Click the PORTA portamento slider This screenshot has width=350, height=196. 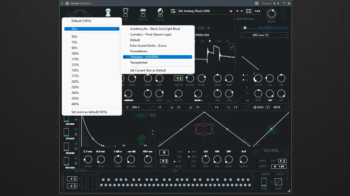[x=264, y=182]
